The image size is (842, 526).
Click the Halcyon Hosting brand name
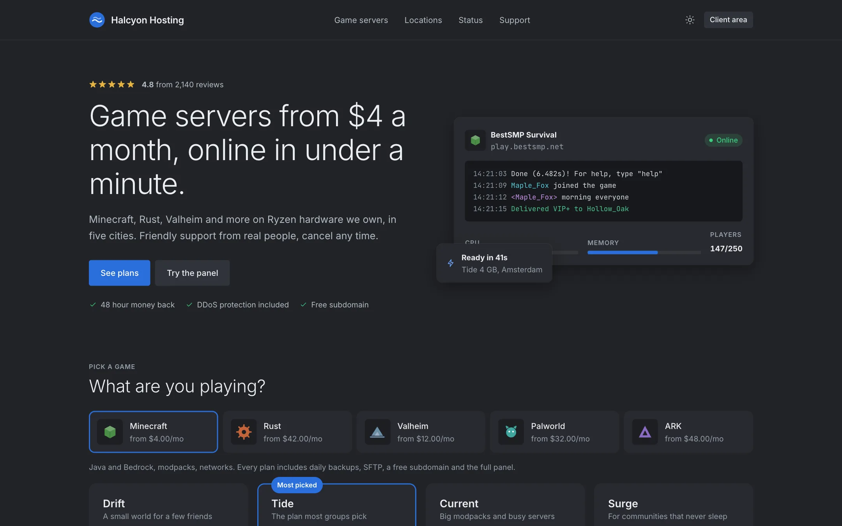coord(147,20)
